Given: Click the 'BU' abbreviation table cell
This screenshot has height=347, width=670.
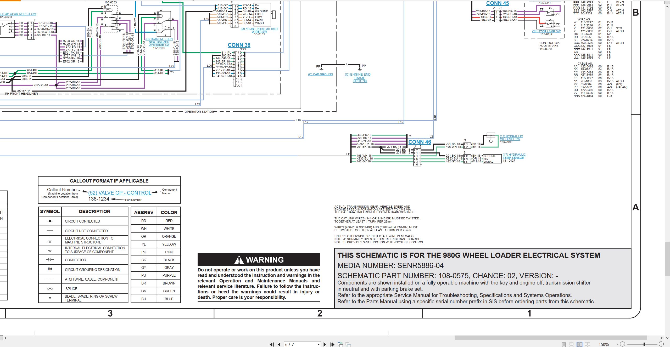Looking at the screenshot, I should pos(144,299).
